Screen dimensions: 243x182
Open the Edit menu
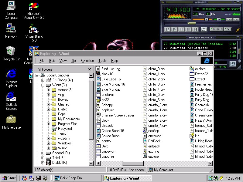click(52, 61)
